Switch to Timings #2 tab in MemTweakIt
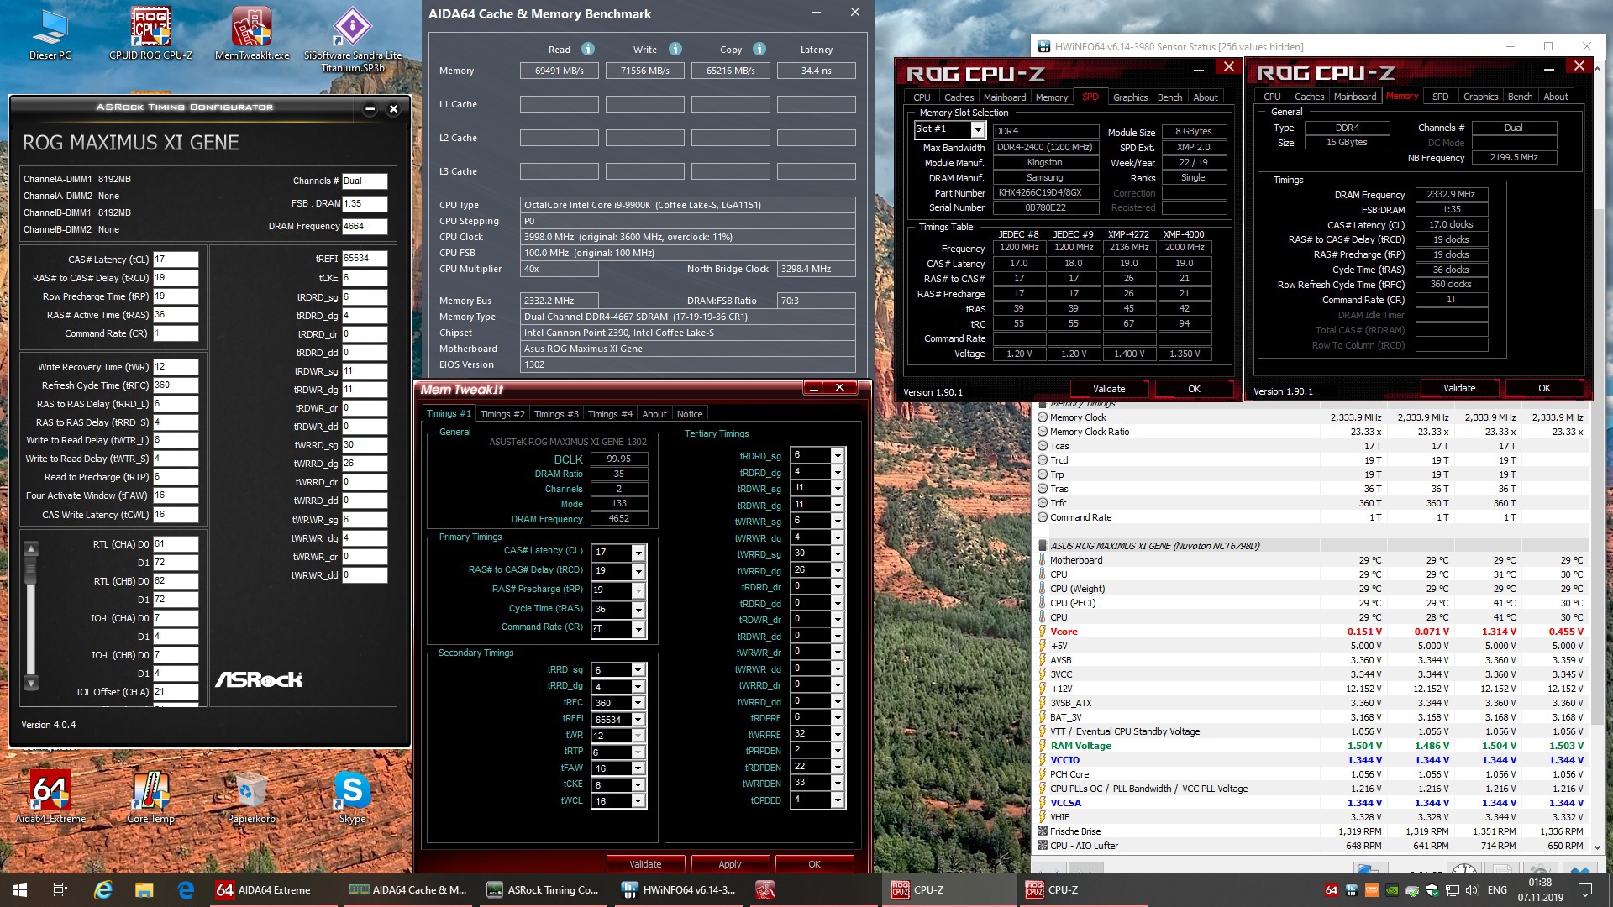The width and height of the screenshot is (1613, 907). tap(502, 414)
